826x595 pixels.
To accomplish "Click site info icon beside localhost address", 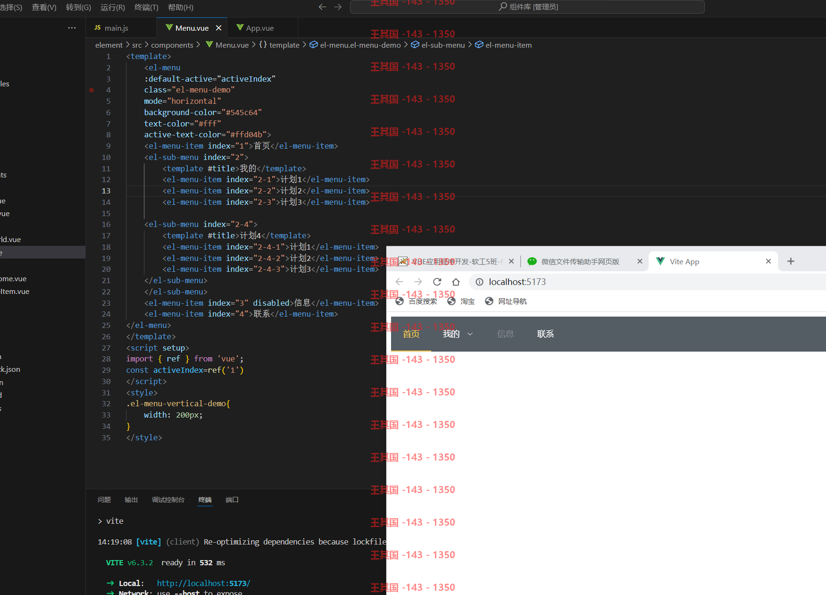I will (479, 282).
